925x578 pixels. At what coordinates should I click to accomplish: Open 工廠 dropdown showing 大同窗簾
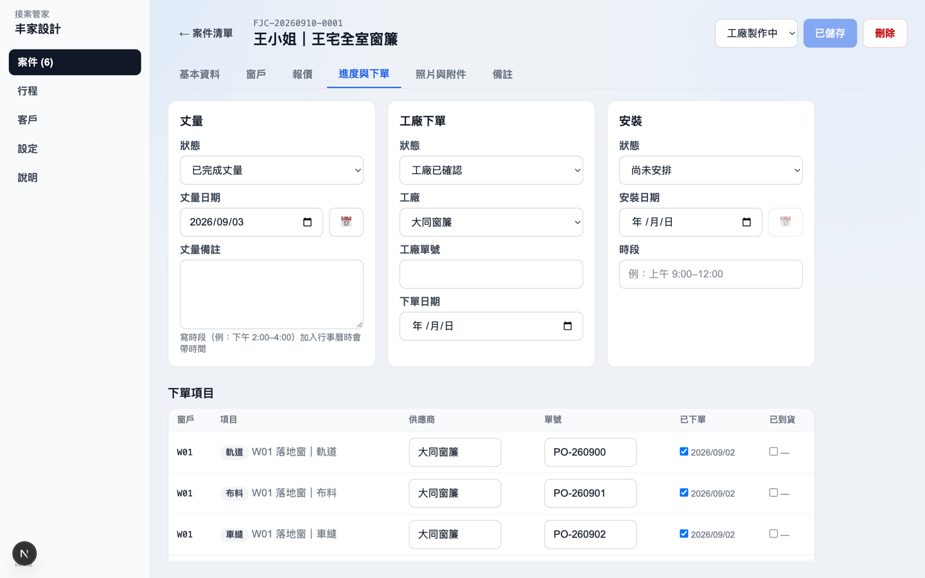pos(491,222)
